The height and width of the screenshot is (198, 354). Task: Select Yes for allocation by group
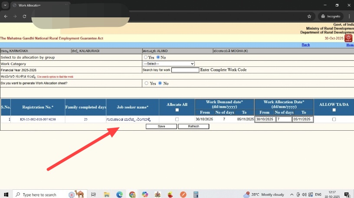tap(146, 57)
